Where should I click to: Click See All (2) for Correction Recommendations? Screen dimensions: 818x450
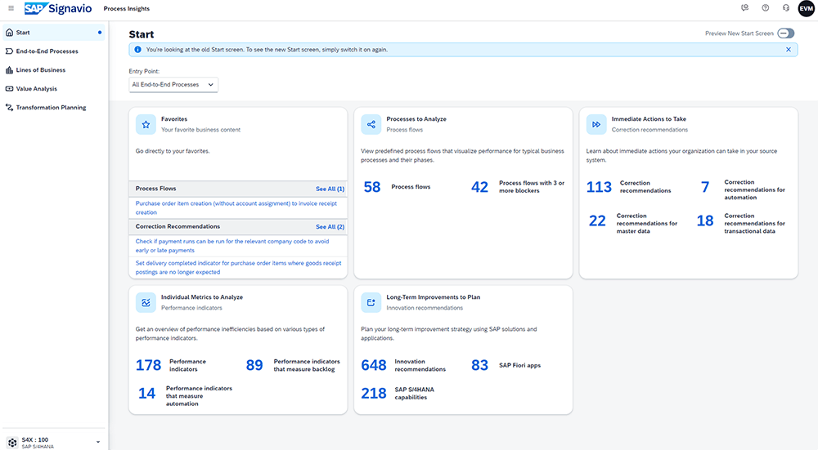click(330, 226)
